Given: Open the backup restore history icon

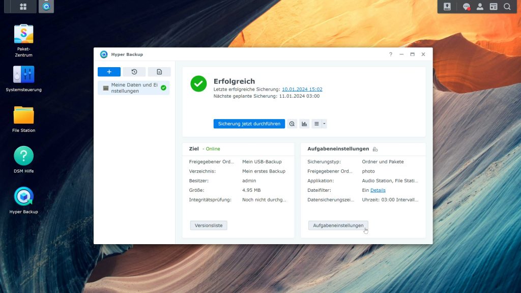Looking at the screenshot, I should tap(133, 71).
